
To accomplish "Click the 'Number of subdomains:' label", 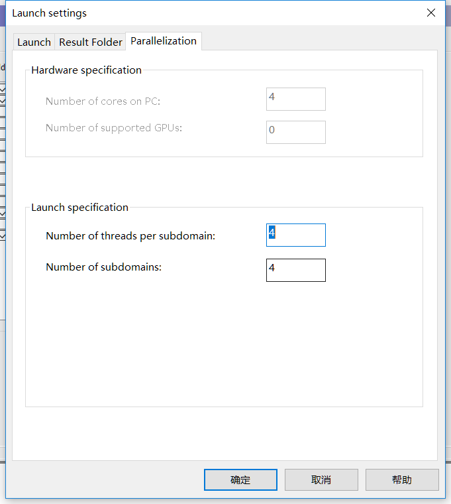I will point(104,267).
